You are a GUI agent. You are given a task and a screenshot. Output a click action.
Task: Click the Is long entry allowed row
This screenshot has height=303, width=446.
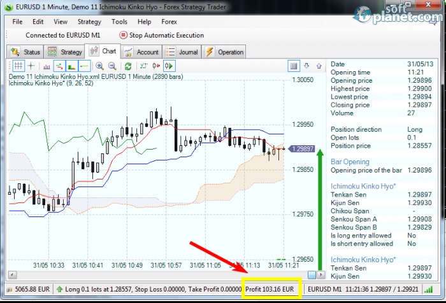(382, 236)
